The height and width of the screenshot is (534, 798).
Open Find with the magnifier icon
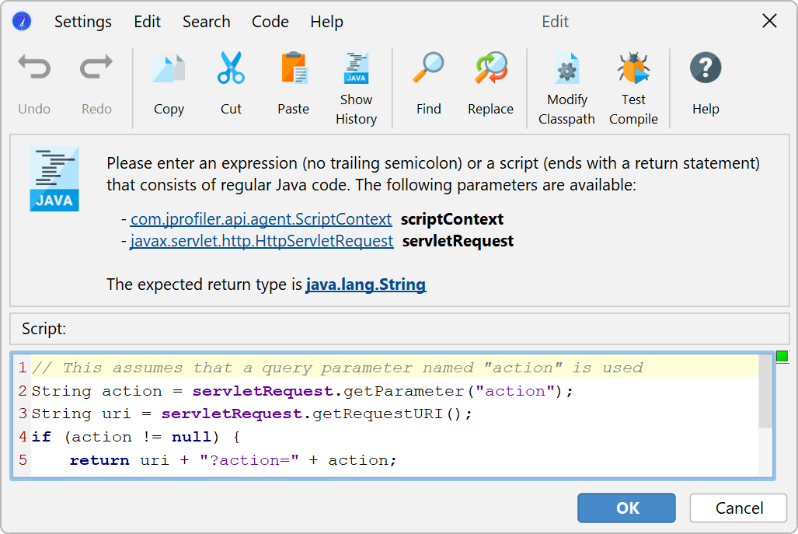(428, 69)
